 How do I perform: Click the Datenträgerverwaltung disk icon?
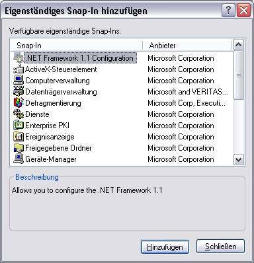click(19, 92)
